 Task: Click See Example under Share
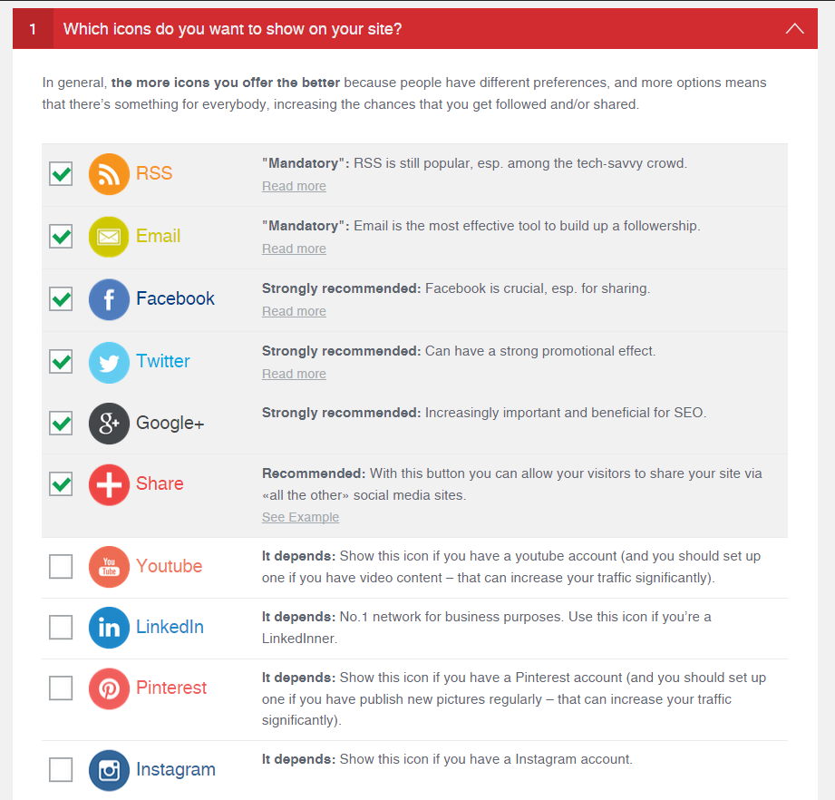click(300, 517)
